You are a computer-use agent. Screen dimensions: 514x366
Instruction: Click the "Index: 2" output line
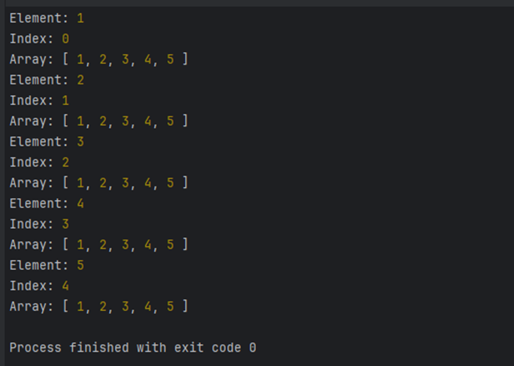[x=39, y=162]
